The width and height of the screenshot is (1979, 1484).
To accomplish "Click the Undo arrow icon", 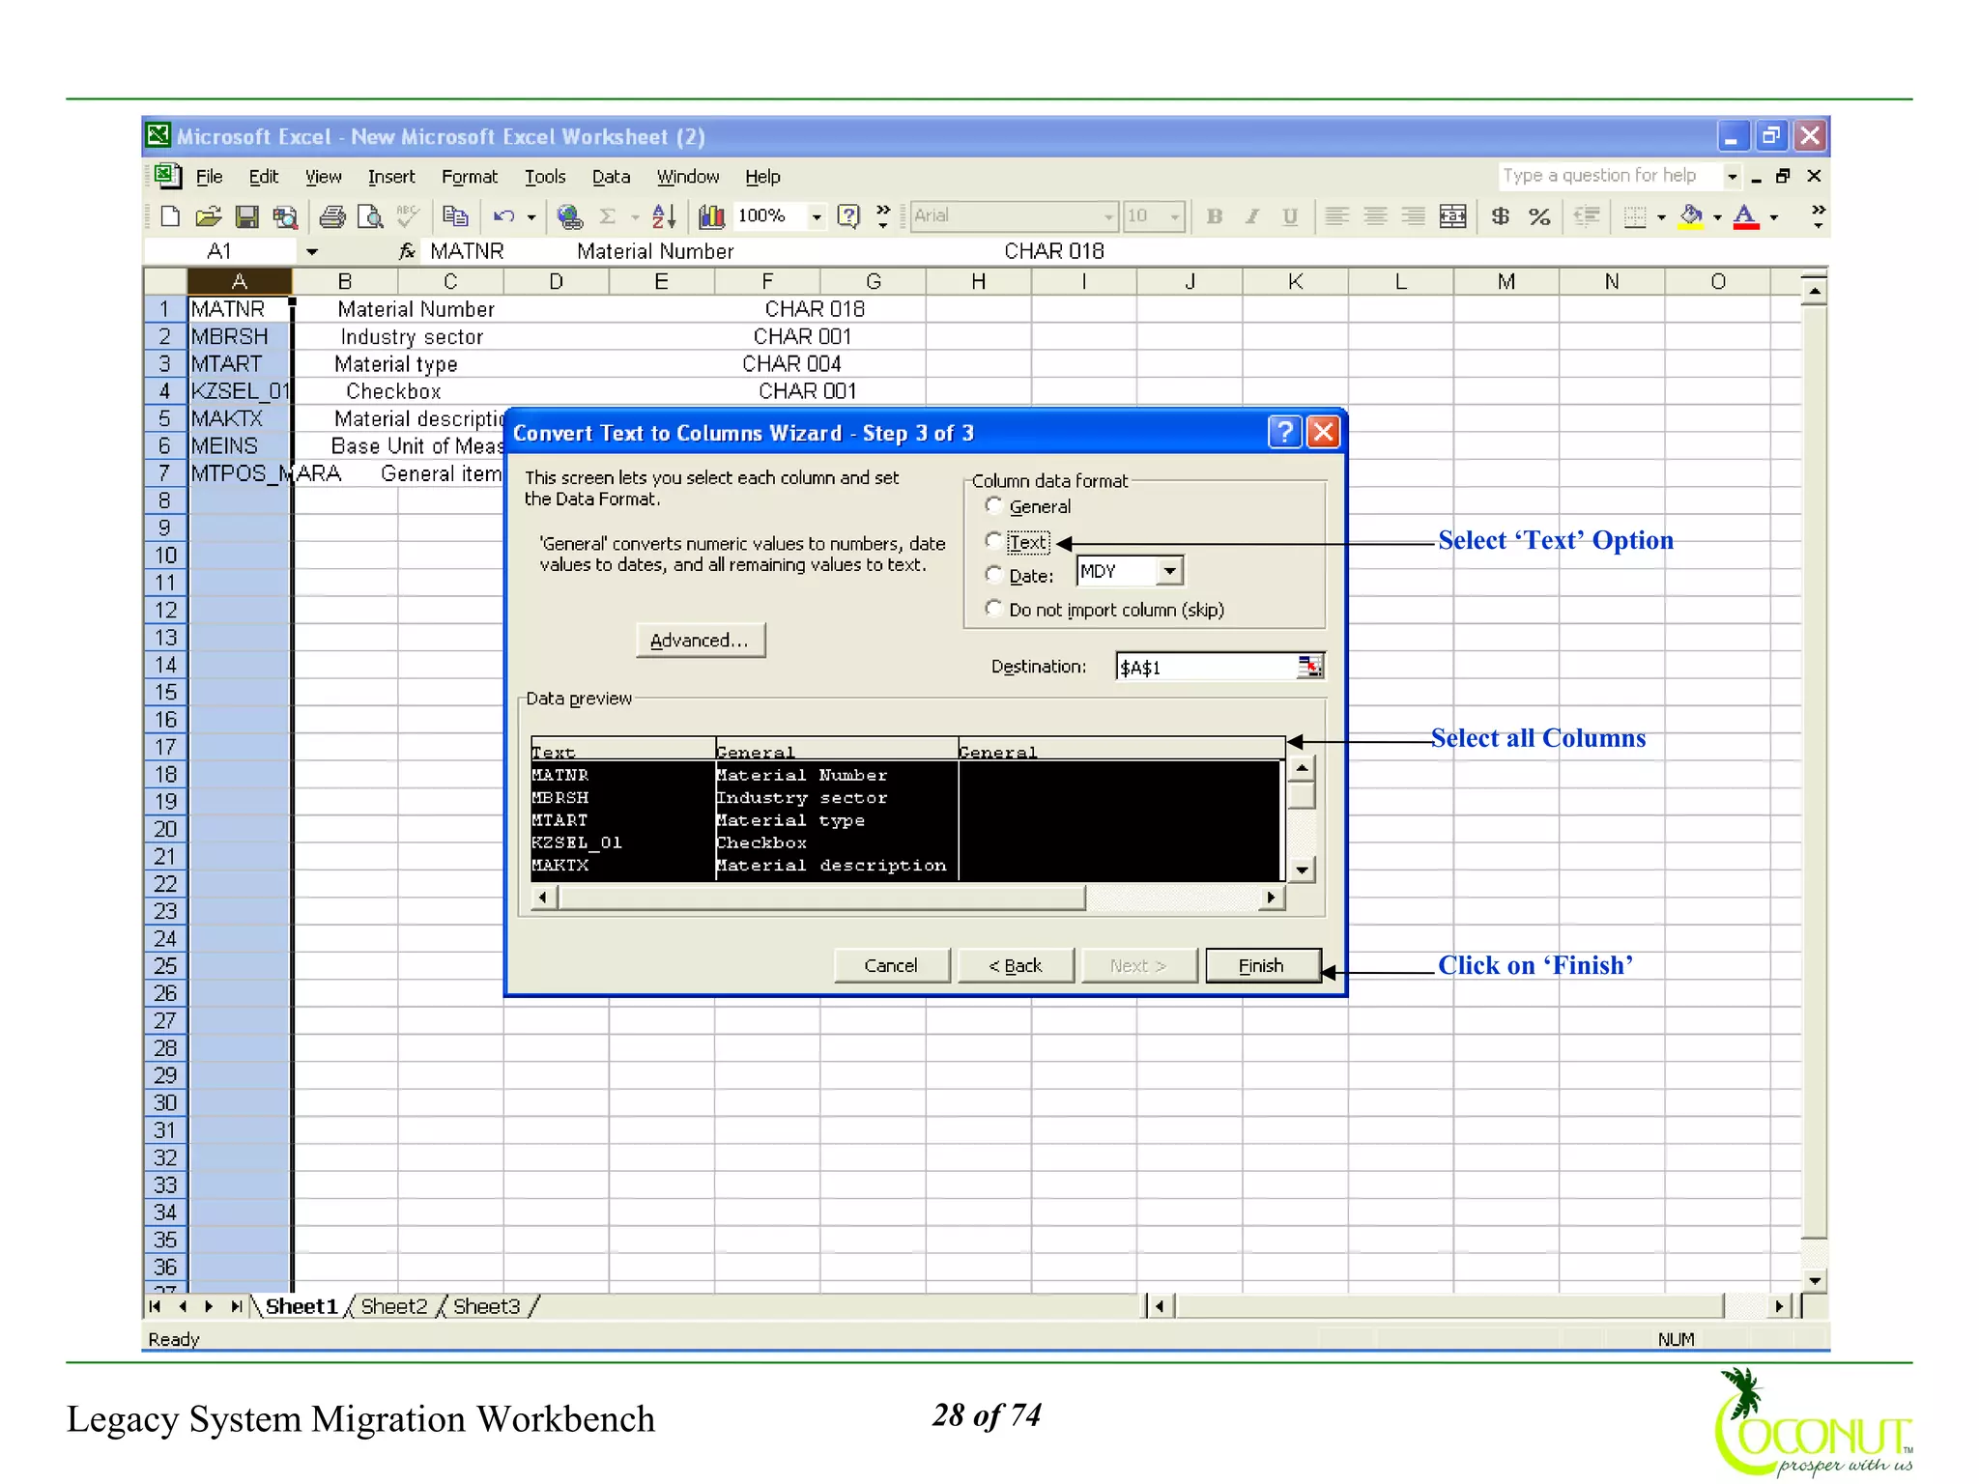I will pos(504,216).
